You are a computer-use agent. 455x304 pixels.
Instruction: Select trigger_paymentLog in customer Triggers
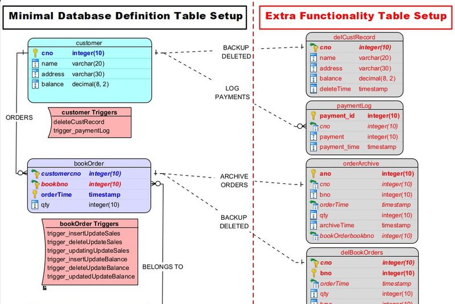pyautogui.click(x=81, y=130)
